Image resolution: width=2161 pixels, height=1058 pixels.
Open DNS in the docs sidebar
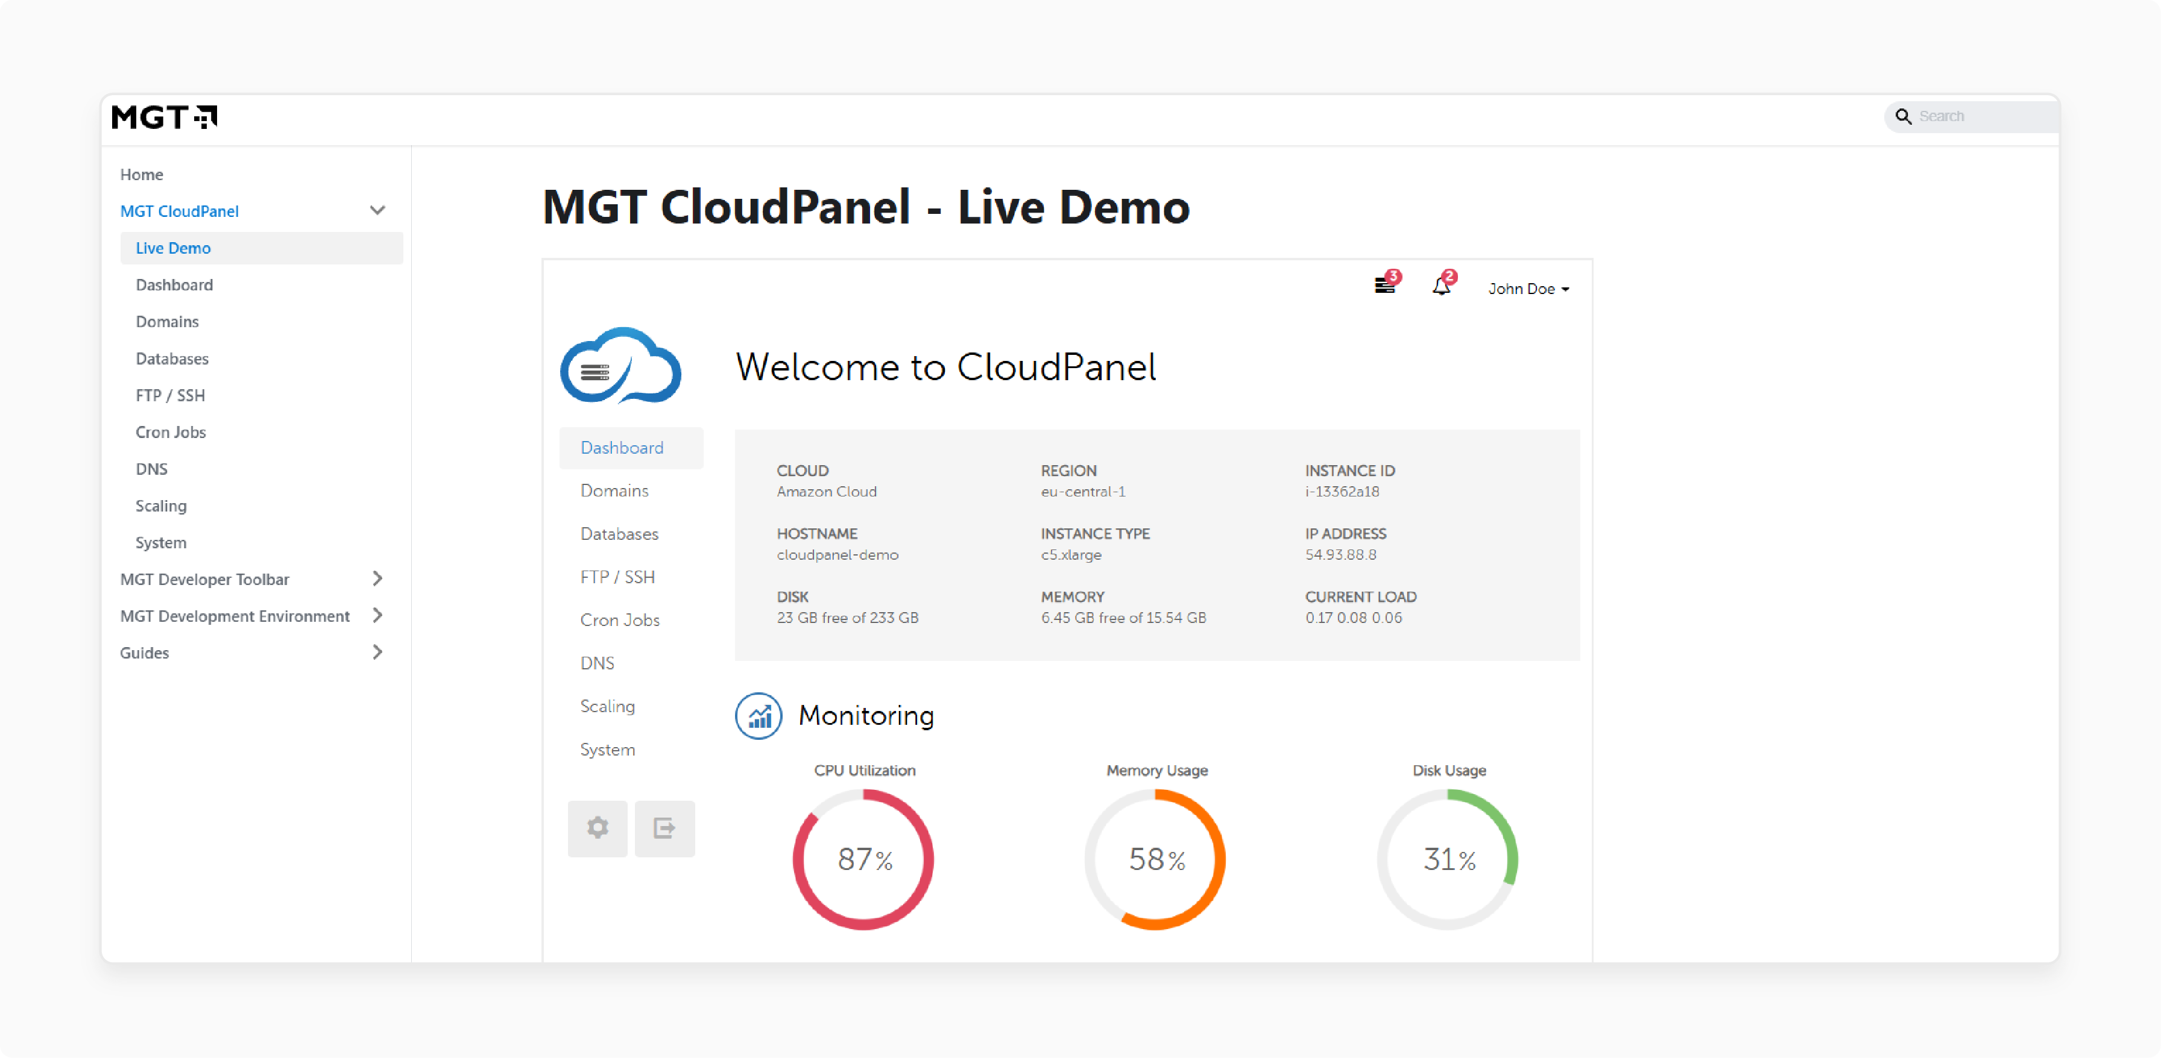(x=152, y=469)
